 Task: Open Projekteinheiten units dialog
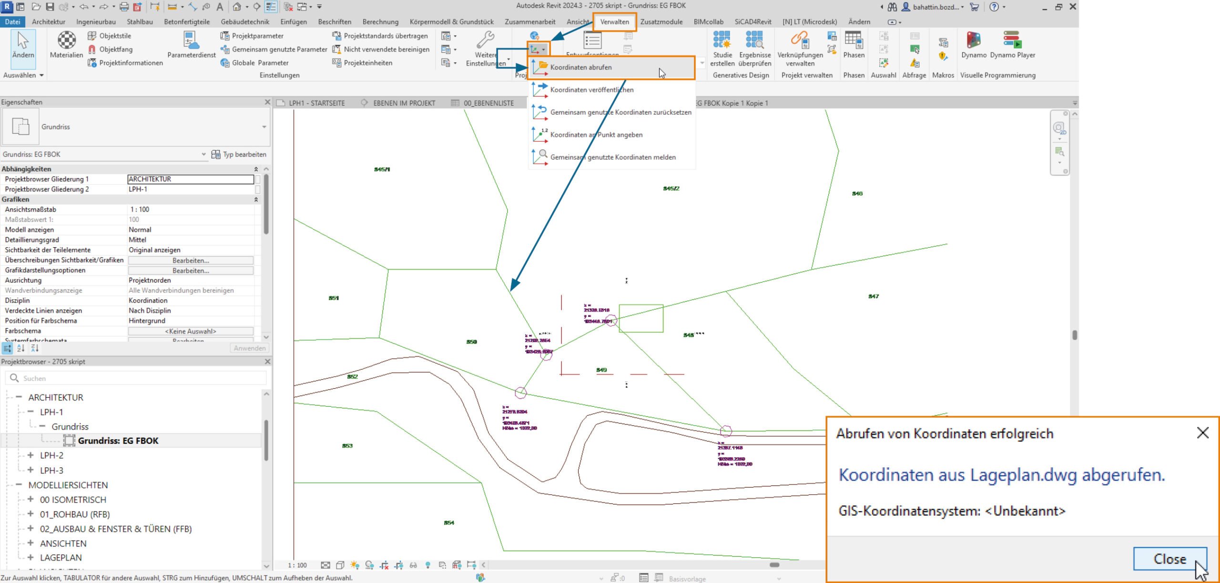click(x=362, y=62)
